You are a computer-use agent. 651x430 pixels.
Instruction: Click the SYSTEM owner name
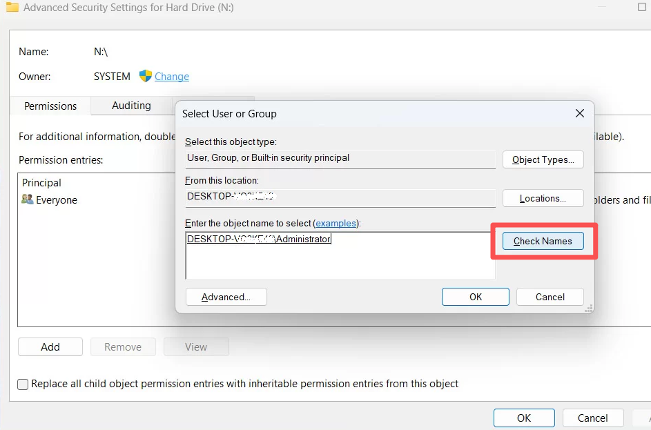point(112,77)
